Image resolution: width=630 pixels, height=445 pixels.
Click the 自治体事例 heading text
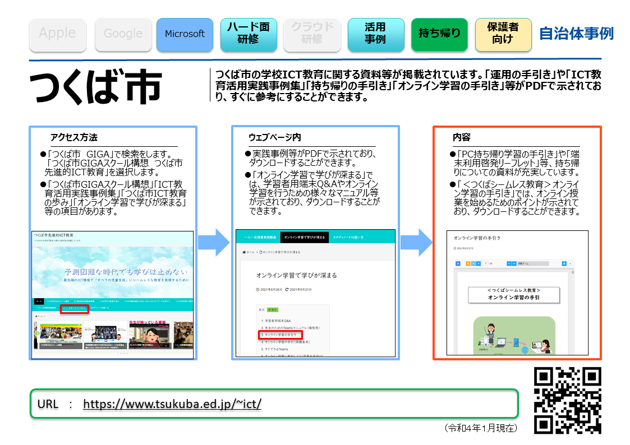[576, 33]
